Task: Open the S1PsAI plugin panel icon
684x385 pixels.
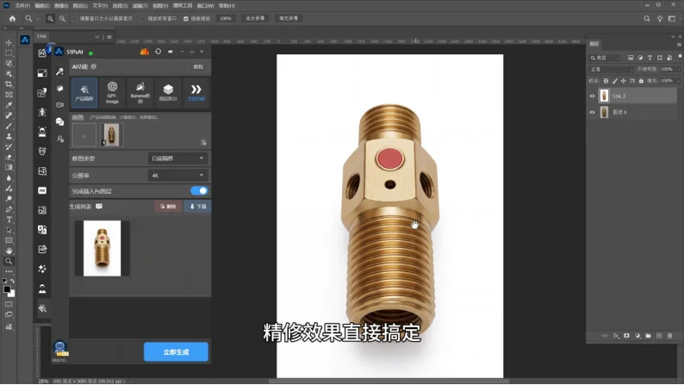Action: click(25, 40)
